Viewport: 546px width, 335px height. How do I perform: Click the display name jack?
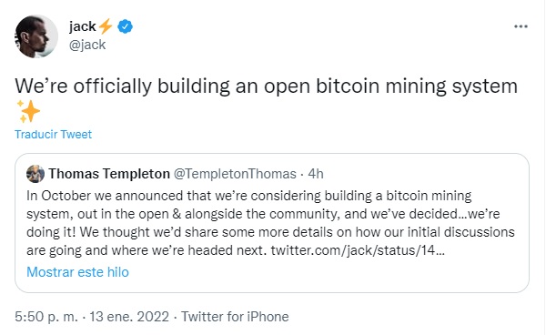coord(82,26)
